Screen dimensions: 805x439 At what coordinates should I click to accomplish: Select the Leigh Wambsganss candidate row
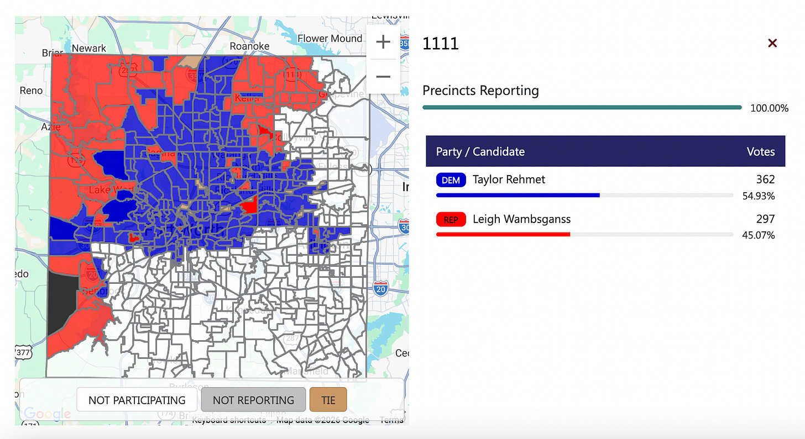521,219
